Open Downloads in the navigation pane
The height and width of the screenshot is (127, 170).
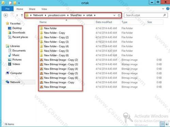tap(19, 33)
